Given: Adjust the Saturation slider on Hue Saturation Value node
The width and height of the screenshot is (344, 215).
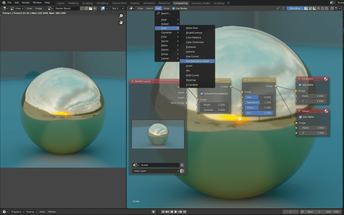Looking at the screenshot, I should coord(259,102).
